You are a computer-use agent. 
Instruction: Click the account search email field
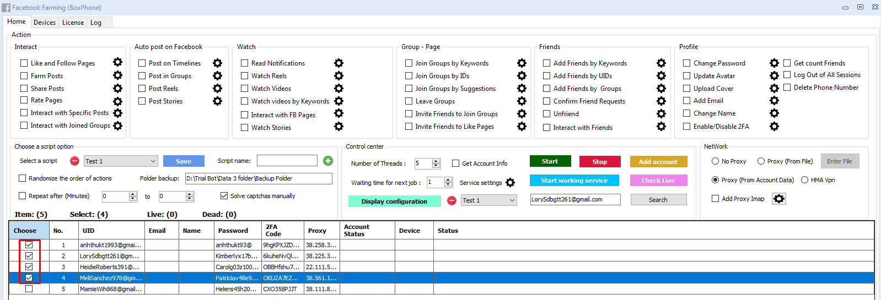(575, 199)
